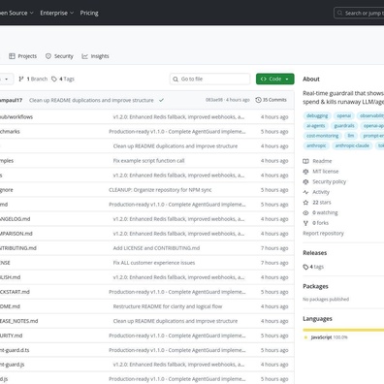View the 0 forks link
The width and height of the screenshot is (384, 384).
pos(320,223)
